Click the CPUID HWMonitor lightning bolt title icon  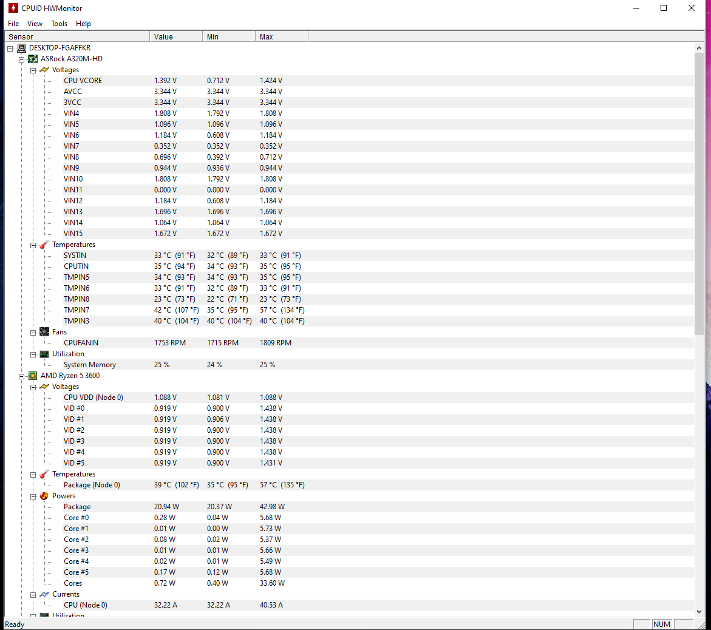[13, 8]
